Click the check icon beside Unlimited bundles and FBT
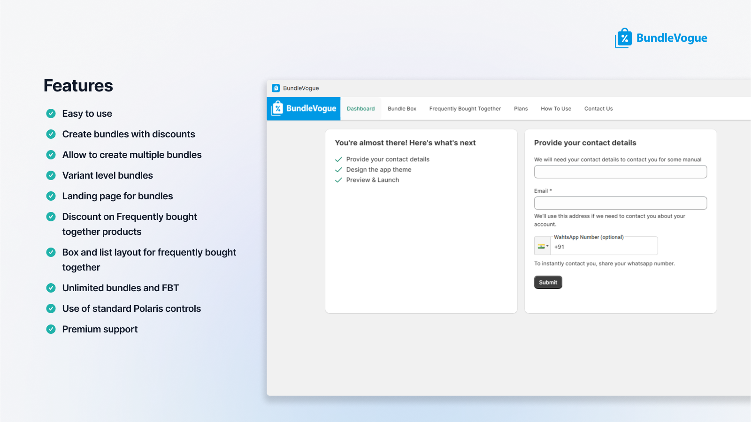The height and width of the screenshot is (422, 751). pyautogui.click(x=51, y=288)
